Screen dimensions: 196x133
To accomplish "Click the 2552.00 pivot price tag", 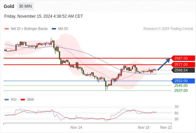I will pyautogui.click(x=183, y=81).
